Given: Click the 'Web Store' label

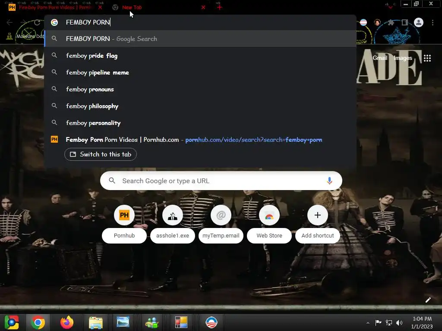Looking at the screenshot, I should (x=269, y=236).
